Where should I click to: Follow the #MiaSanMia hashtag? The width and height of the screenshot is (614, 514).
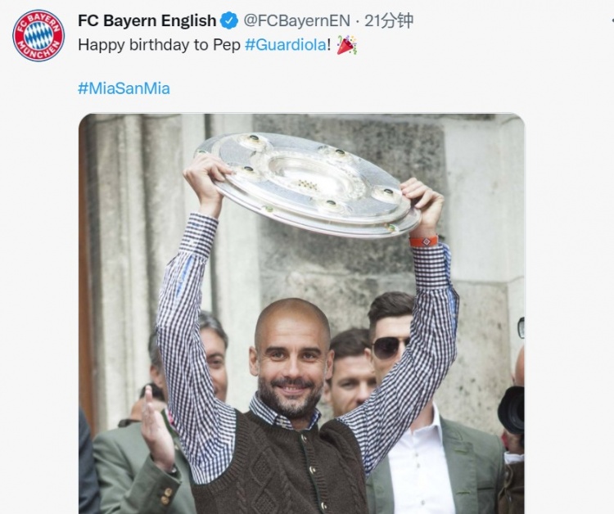[x=124, y=88]
